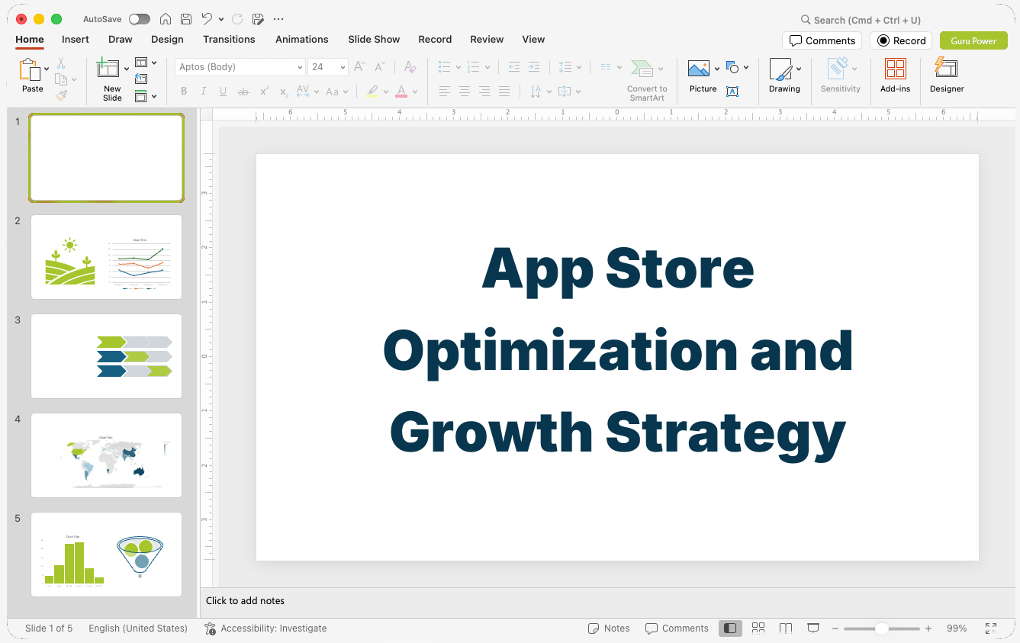Open the Shapes dropdown arrow

coord(746,67)
